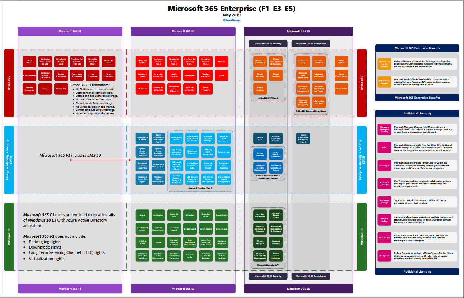464x298 pixels.
Task: Select the Threat Explorer tile
Action: [x=260, y=75]
